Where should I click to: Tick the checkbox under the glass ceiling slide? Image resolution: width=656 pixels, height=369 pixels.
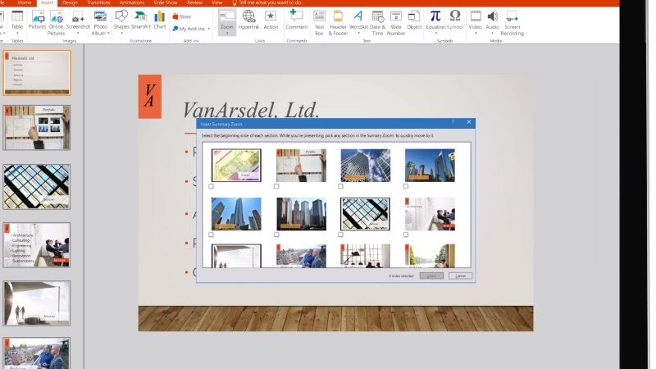click(x=341, y=235)
